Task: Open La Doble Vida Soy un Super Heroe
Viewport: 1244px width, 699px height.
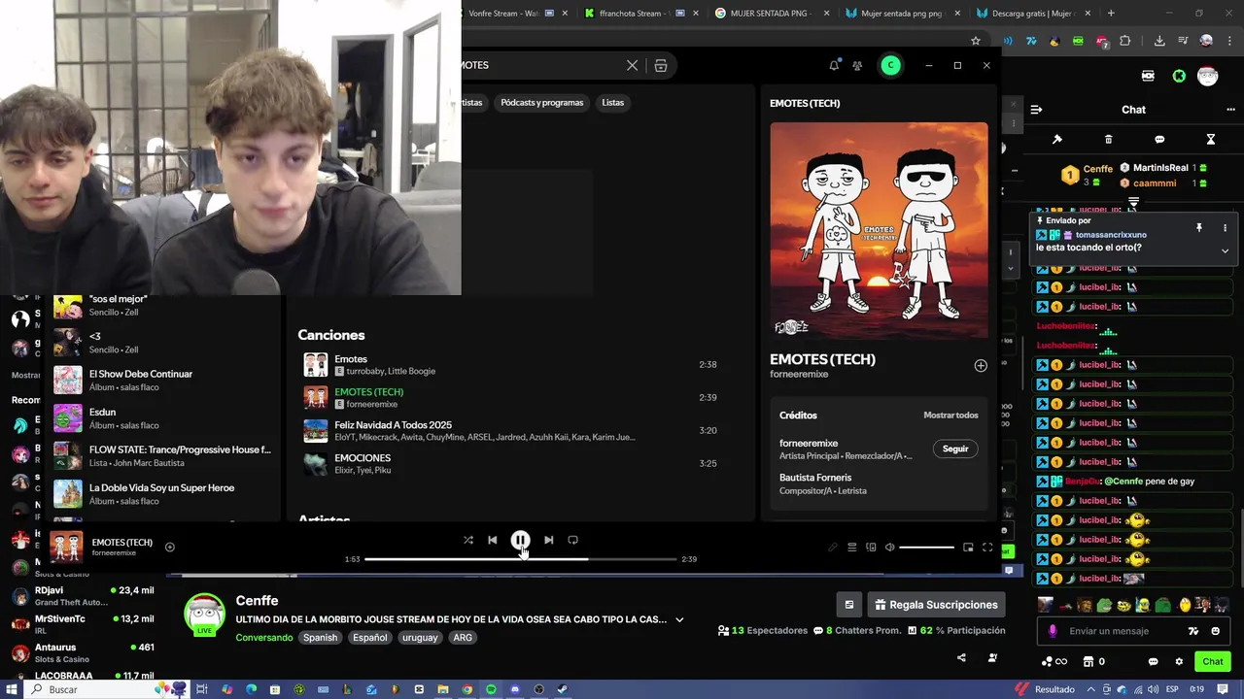Action: coord(163,493)
